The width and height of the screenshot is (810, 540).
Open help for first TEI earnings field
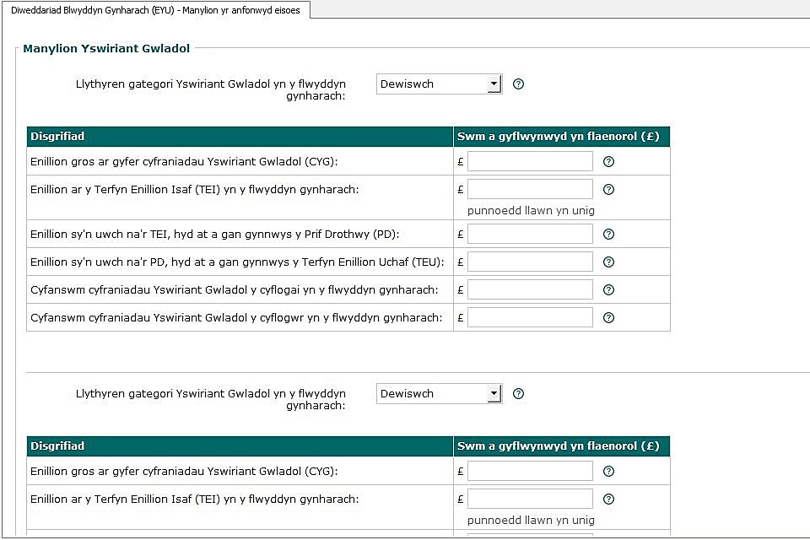tap(608, 190)
